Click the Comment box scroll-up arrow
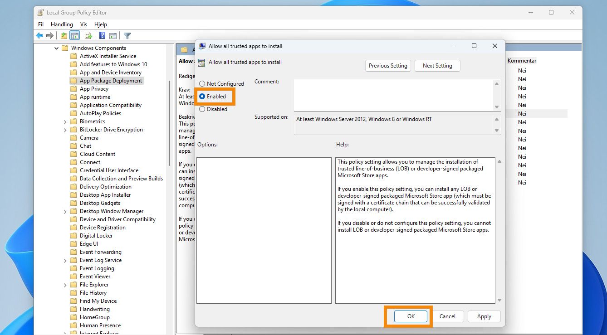The height and width of the screenshot is (335, 607). pyautogui.click(x=497, y=84)
